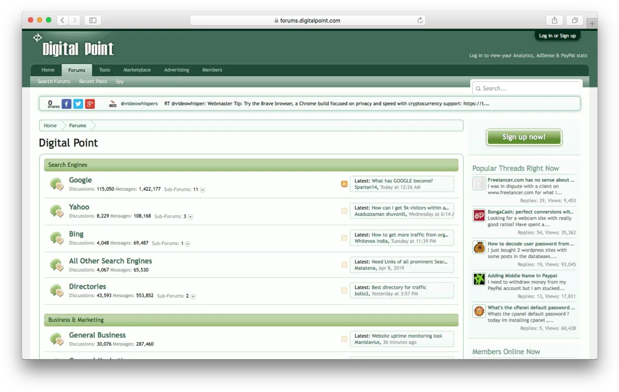Viewport: 619px width, 392px height.
Task: Click Log in or Sign up
Action: coord(557,36)
